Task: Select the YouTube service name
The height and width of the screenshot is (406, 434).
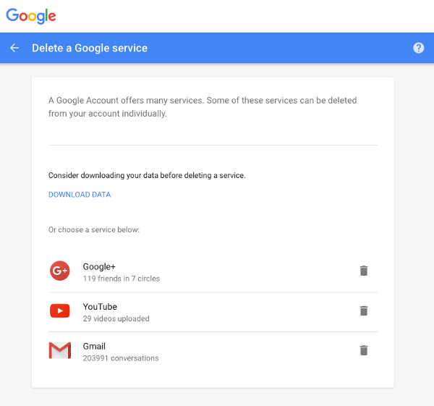Action: 100,307
